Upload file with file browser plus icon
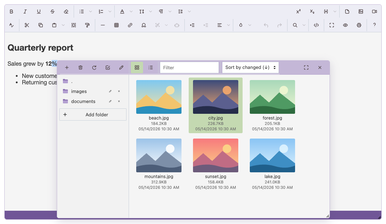This screenshot has height=224, width=386. [x=67, y=67]
